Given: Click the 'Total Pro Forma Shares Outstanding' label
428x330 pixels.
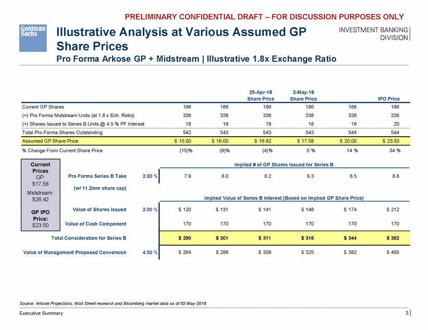Looking at the screenshot, I should click(62, 133).
